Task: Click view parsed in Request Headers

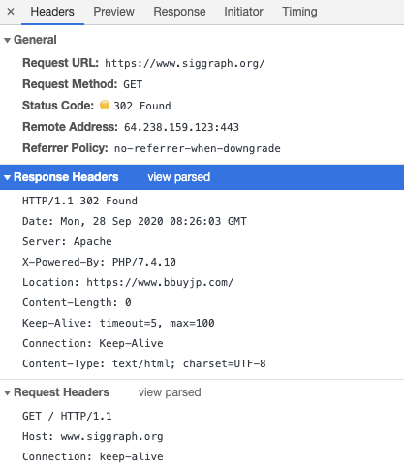Action: point(170,392)
